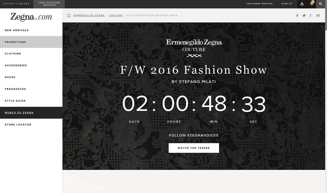
Task: Share via Google Plus icon
Action: 311,15
